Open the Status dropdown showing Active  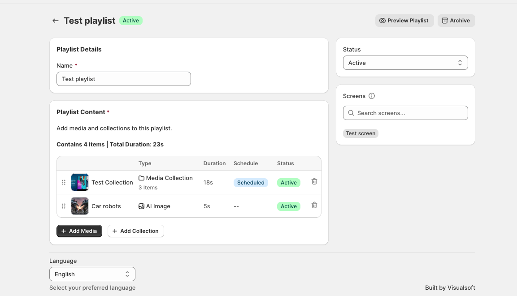pyautogui.click(x=405, y=63)
